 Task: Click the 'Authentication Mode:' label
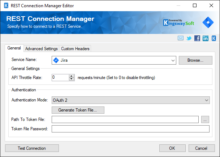(30, 100)
